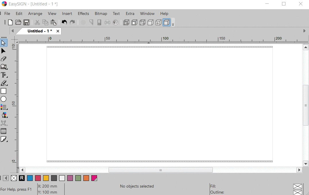Select the black arrow node edit tool

(3, 51)
